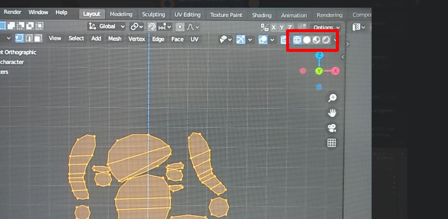Switch perspective/orthographic with grid icon
Image resolution: width=448 pixels, height=219 pixels.
pyautogui.click(x=332, y=143)
